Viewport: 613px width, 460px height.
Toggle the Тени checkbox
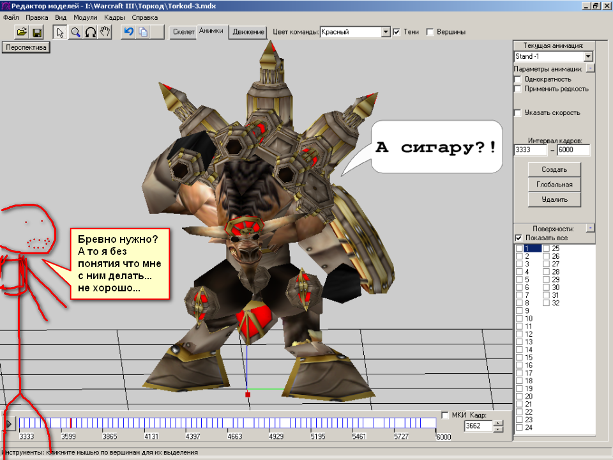tap(396, 32)
